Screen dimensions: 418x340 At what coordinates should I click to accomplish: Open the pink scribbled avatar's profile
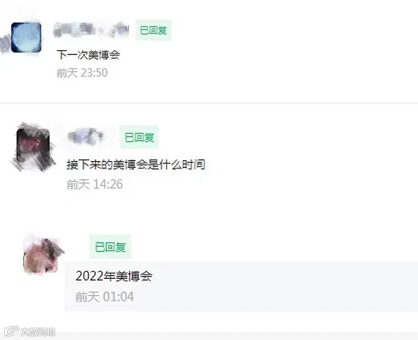click(x=41, y=255)
